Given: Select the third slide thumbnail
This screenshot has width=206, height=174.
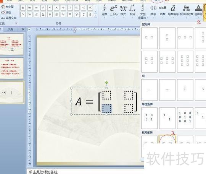Looking at the screenshot, I should click(x=12, y=92).
